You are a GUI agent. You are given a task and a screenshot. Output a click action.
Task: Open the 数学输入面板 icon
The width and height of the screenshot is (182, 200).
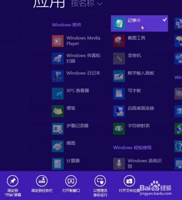point(119,76)
